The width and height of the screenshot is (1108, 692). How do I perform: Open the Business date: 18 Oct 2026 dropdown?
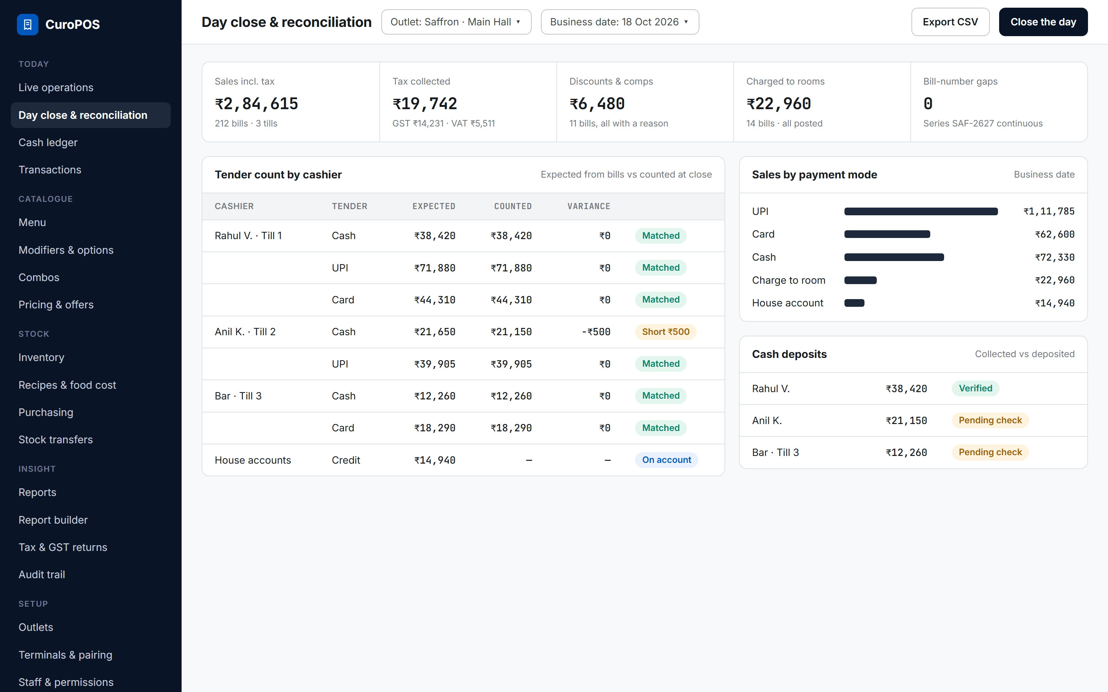point(619,22)
